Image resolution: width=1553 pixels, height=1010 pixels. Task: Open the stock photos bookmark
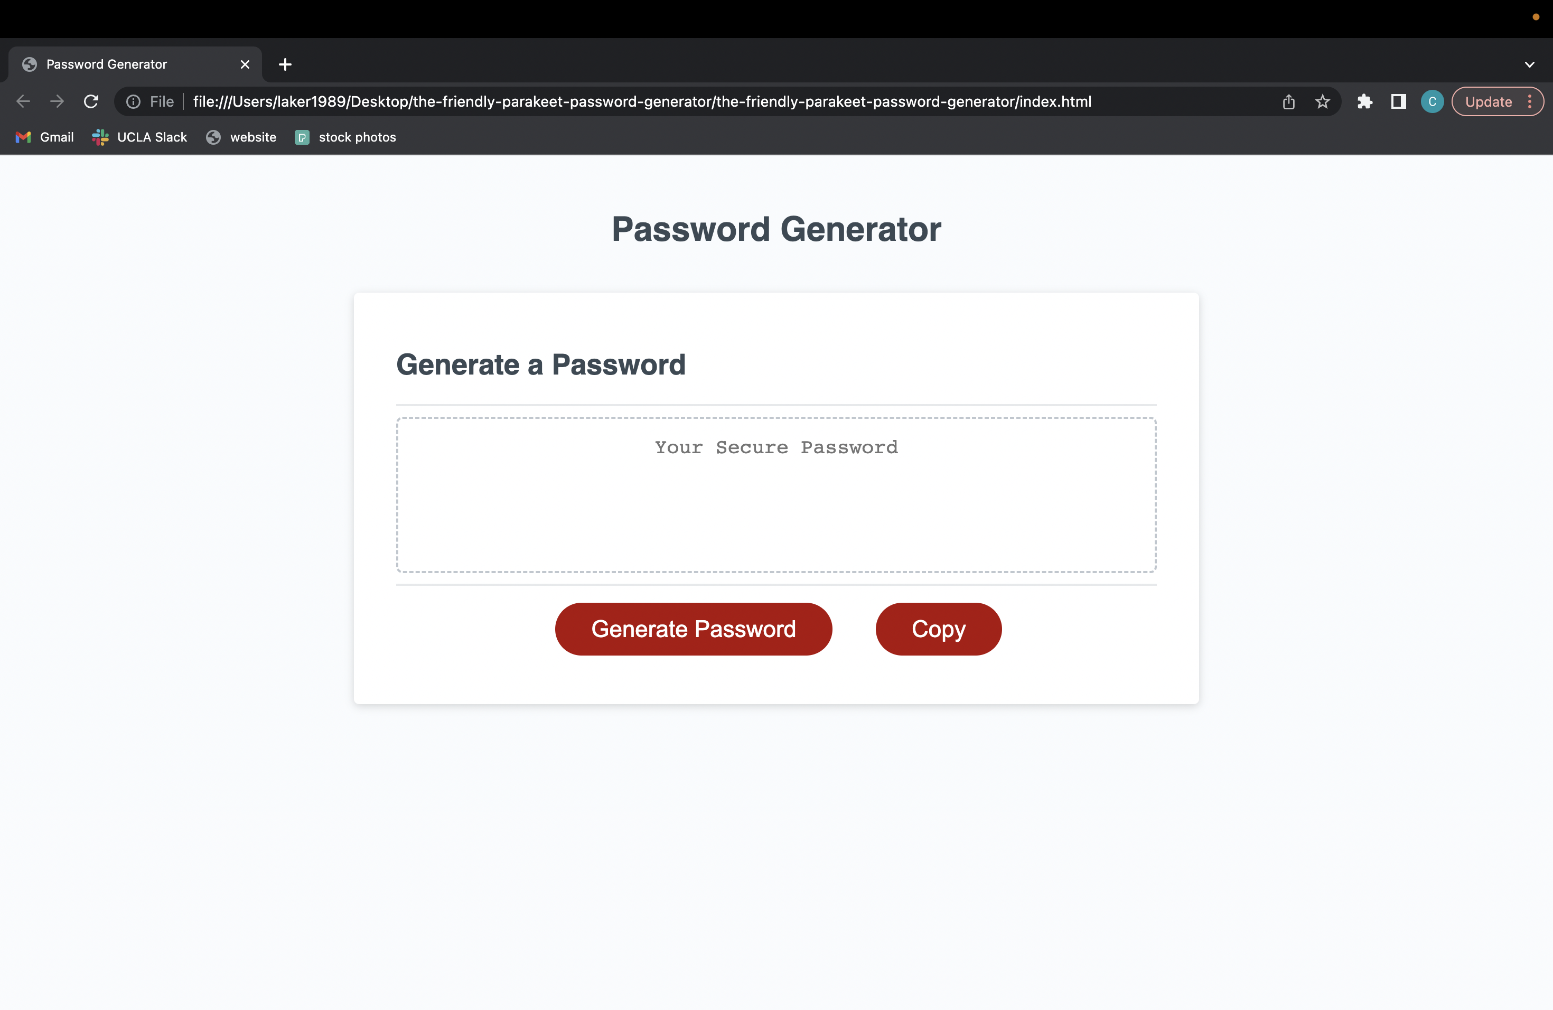click(345, 137)
